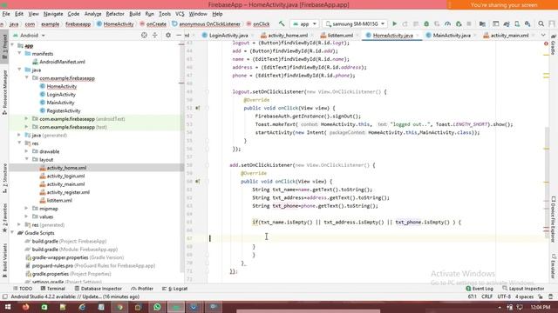Expand the values folder
558x313 pixels.
[x=26, y=216]
